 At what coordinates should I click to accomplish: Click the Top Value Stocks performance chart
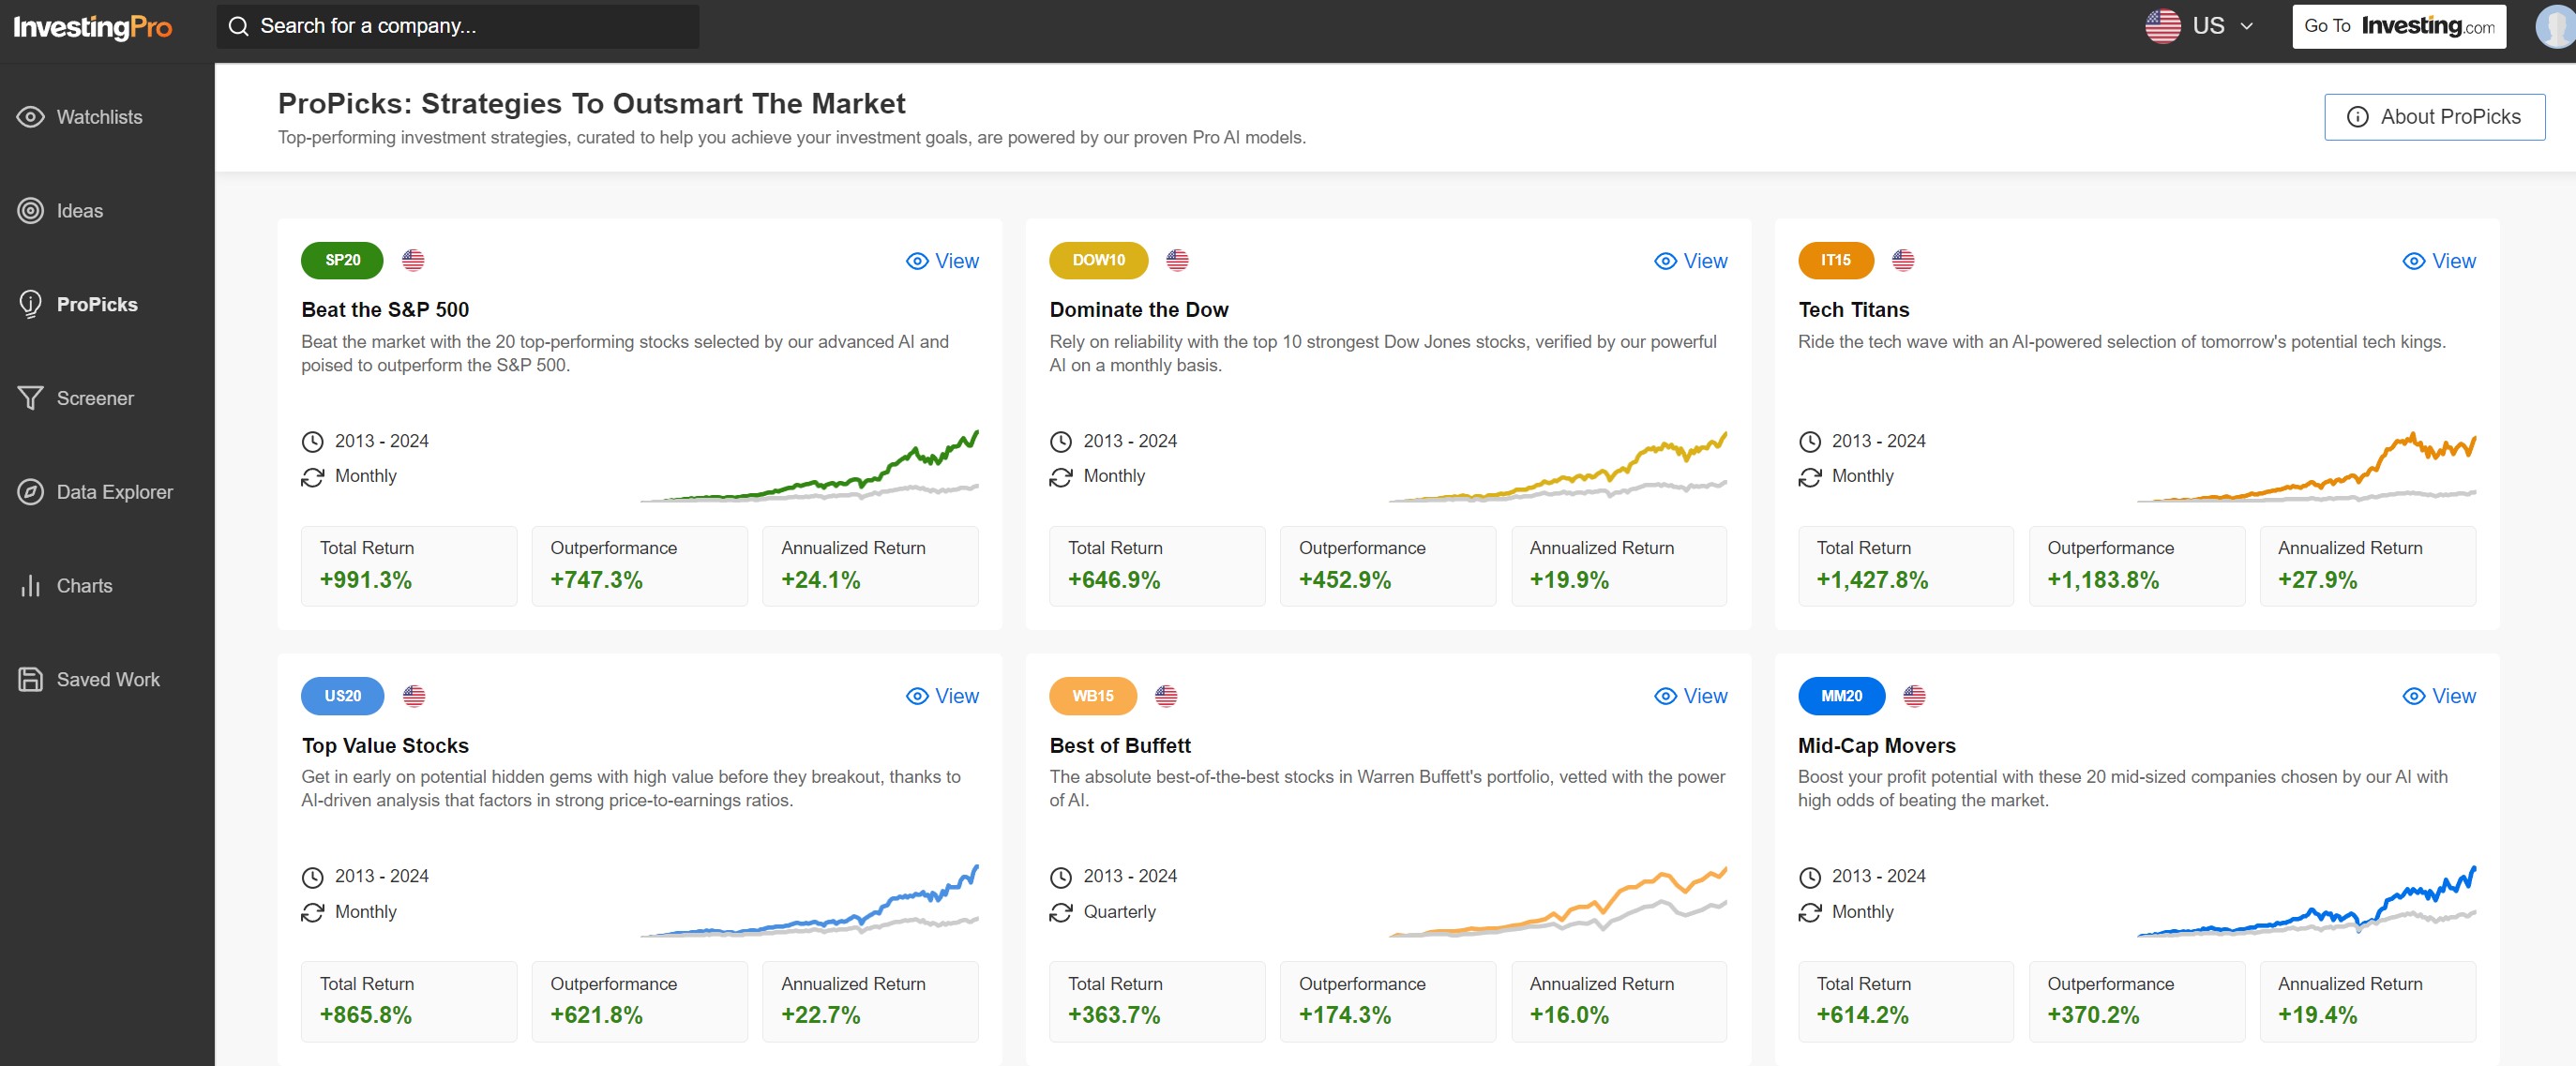click(x=809, y=901)
